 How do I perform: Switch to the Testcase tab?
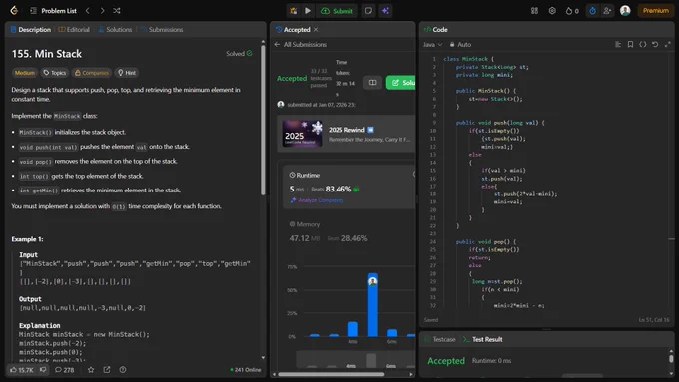tap(440, 339)
